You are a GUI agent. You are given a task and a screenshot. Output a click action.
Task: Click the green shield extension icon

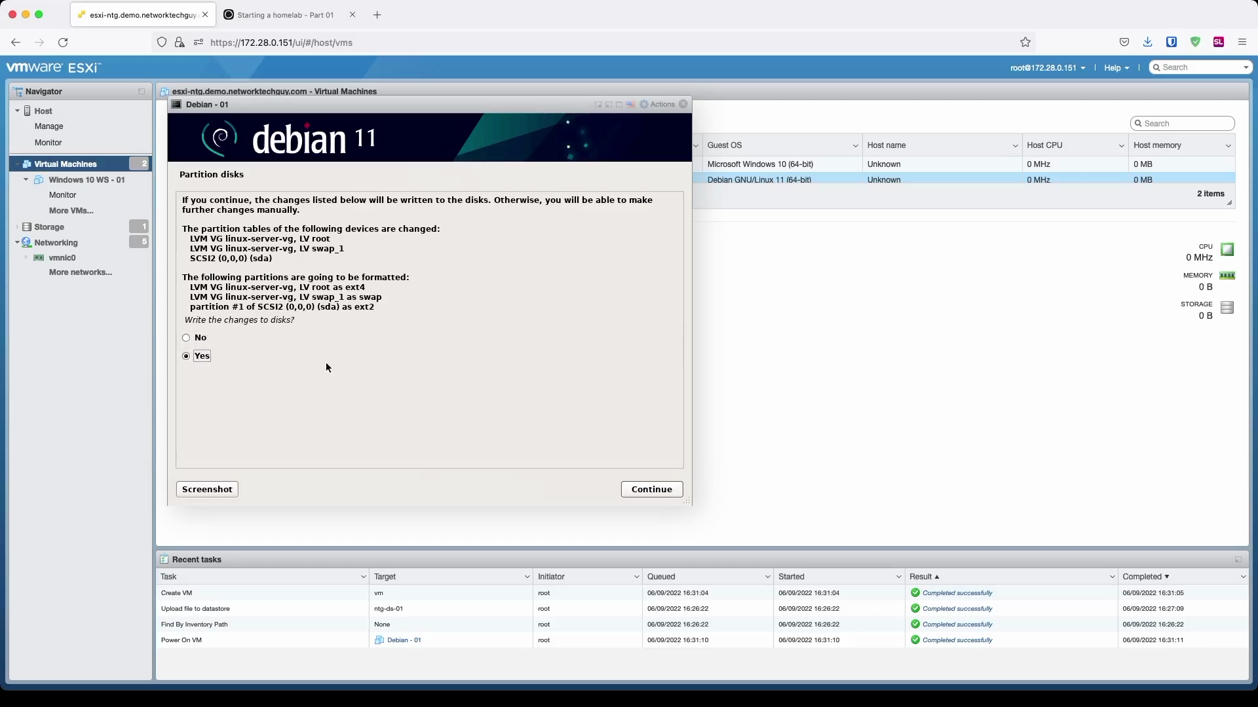tap(1195, 43)
